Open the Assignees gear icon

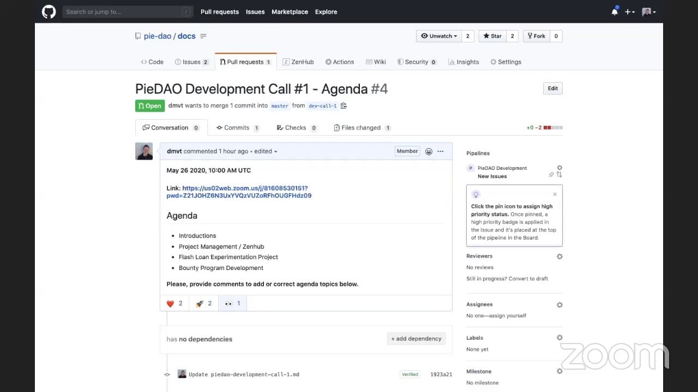(559, 305)
